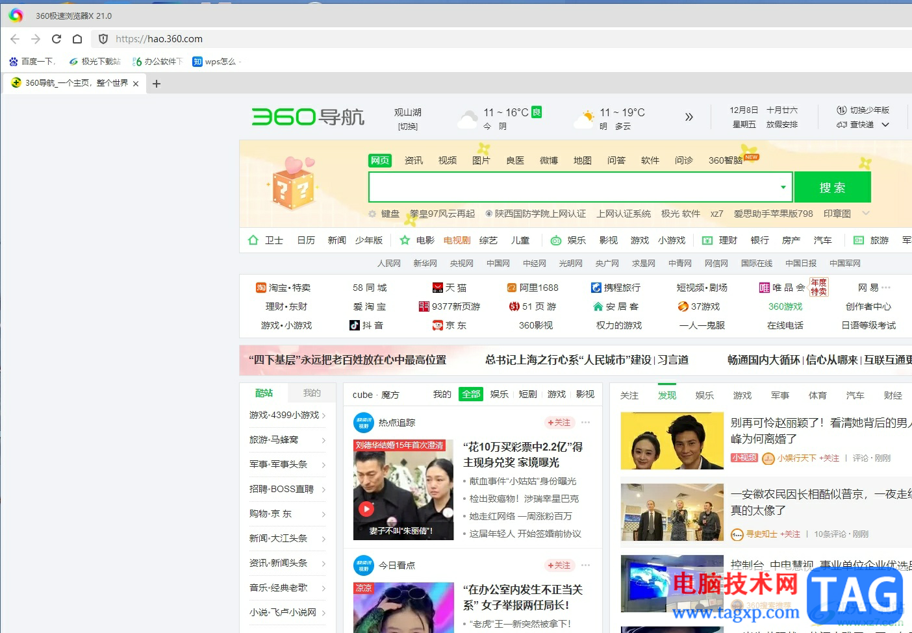Open the 办公软件 bookmark
This screenshot has width=912, height=633.
[x=157, y=62]
